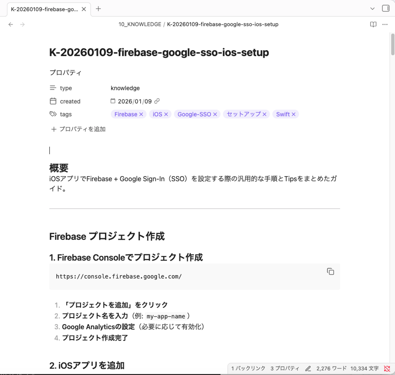Click the note title heading

[159, 52]
